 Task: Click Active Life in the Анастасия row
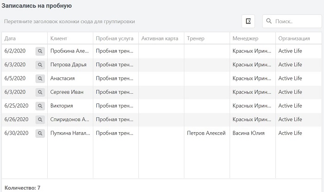pyautogui.click(x=290, y=78)
